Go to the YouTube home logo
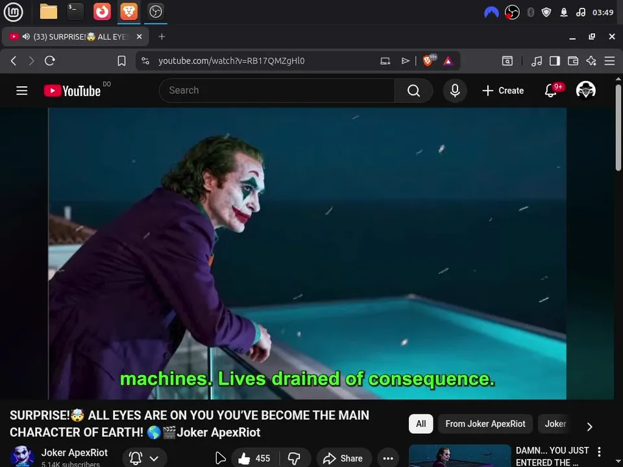 (72, 91)
